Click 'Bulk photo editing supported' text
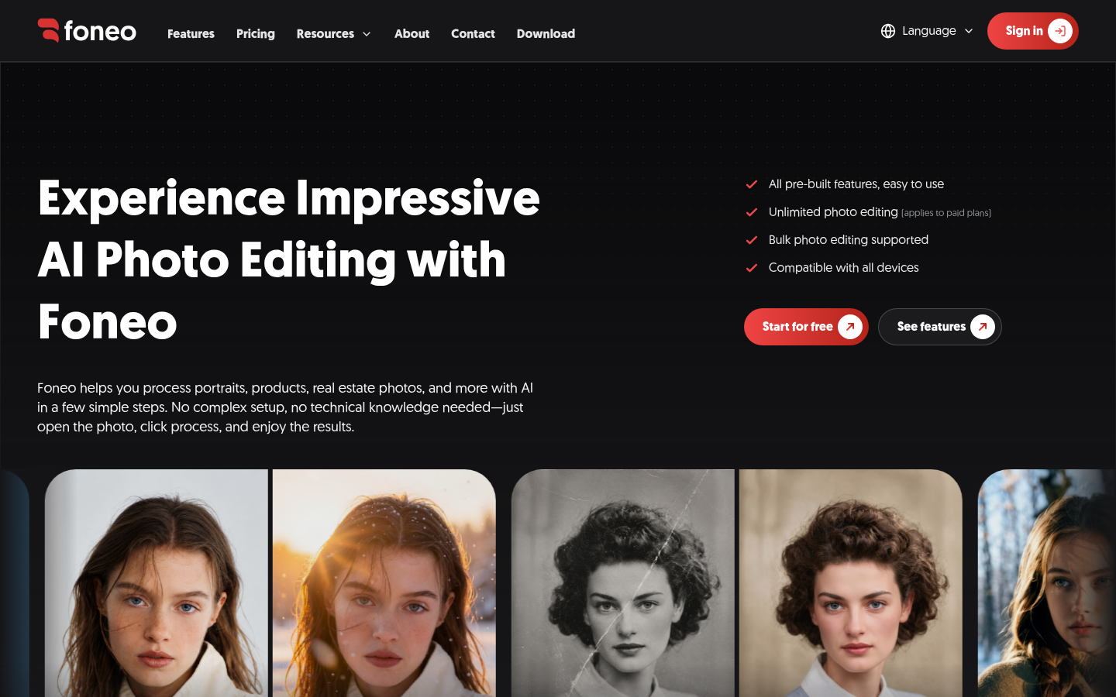1116x697 pixels. point(849,240)
